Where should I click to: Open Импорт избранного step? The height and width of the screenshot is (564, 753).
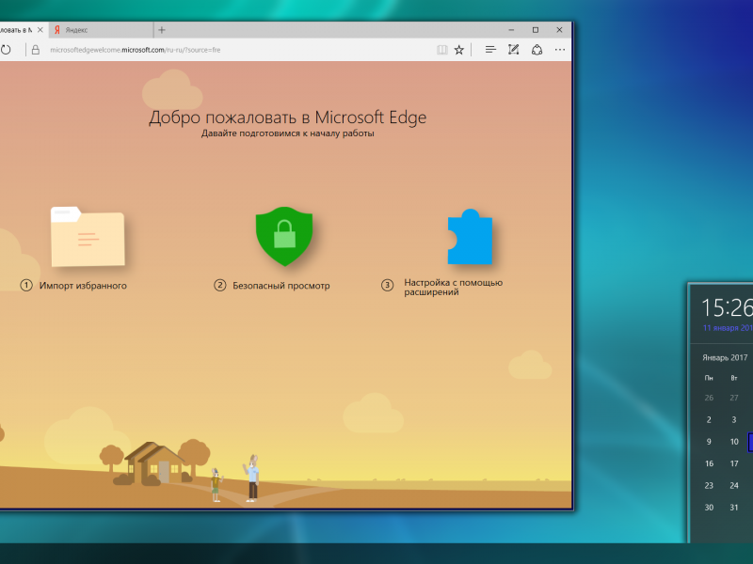pos(73,286)
